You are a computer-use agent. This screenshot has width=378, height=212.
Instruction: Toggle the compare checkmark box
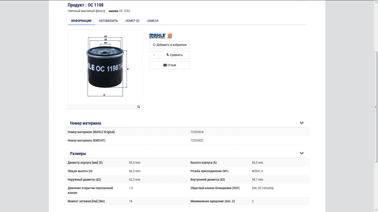(x=154, y=55)
